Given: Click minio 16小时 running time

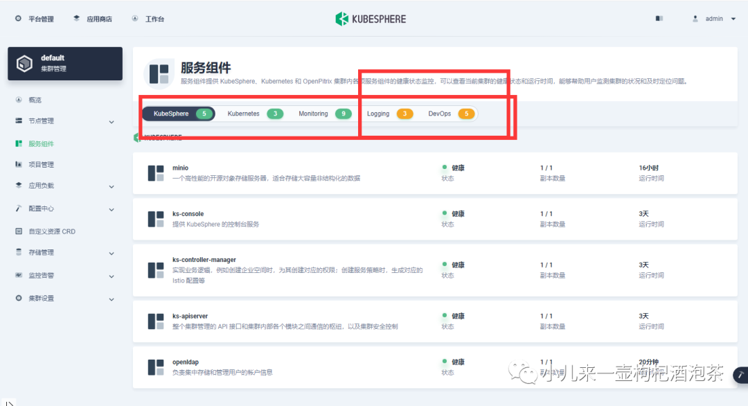Looking at the screenshot, I should tap(649, 168).
